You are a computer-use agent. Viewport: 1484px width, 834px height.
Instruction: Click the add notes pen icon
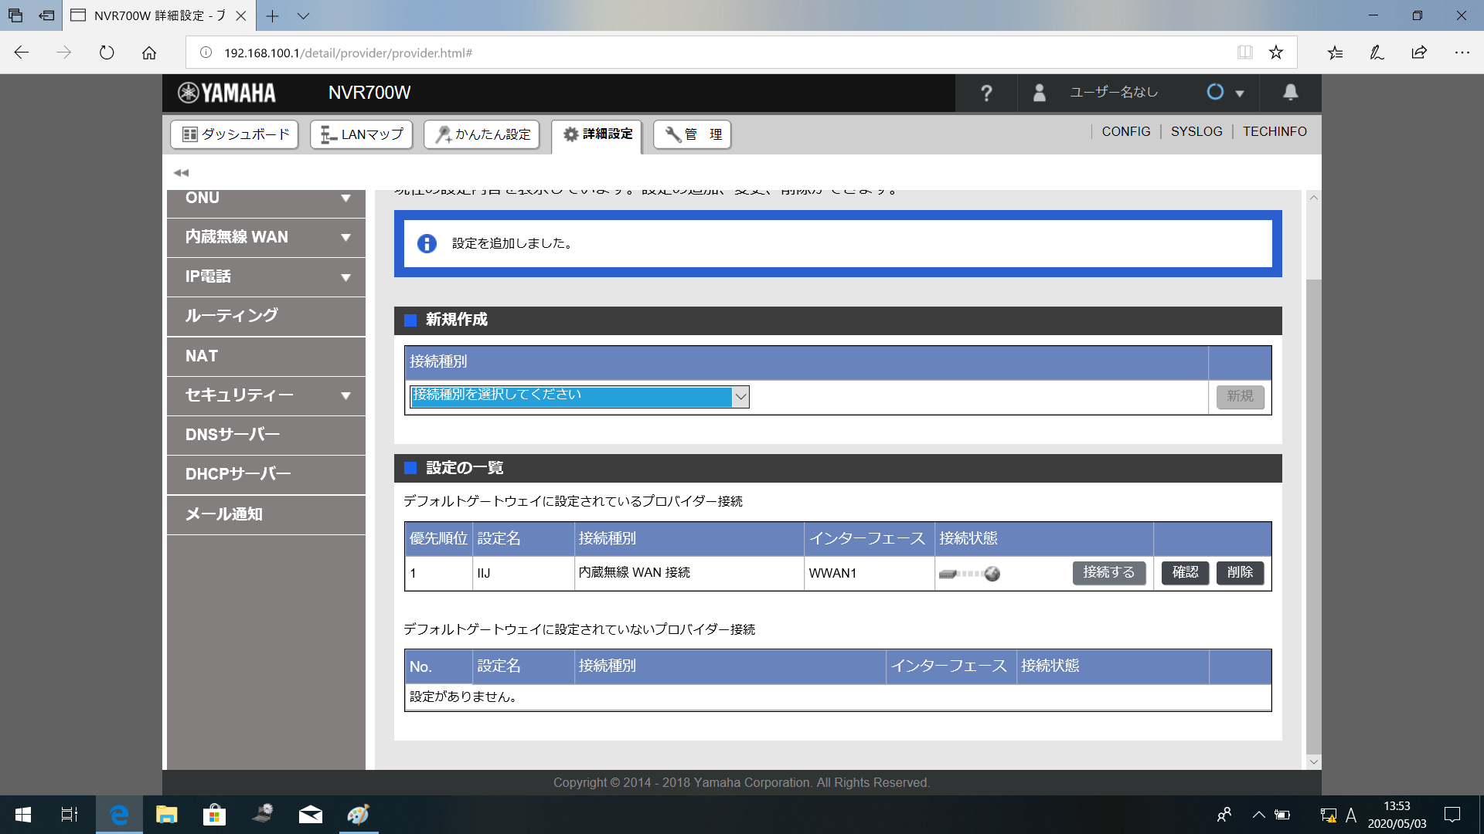point(1377,53)
